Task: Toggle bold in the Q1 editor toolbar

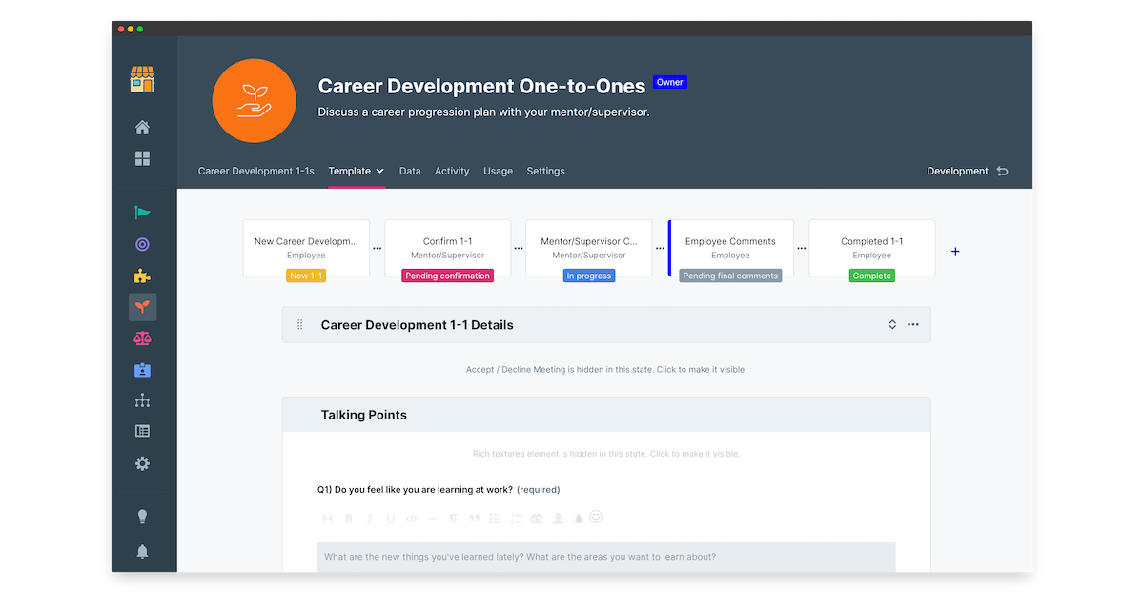Action: pos(349,519)
